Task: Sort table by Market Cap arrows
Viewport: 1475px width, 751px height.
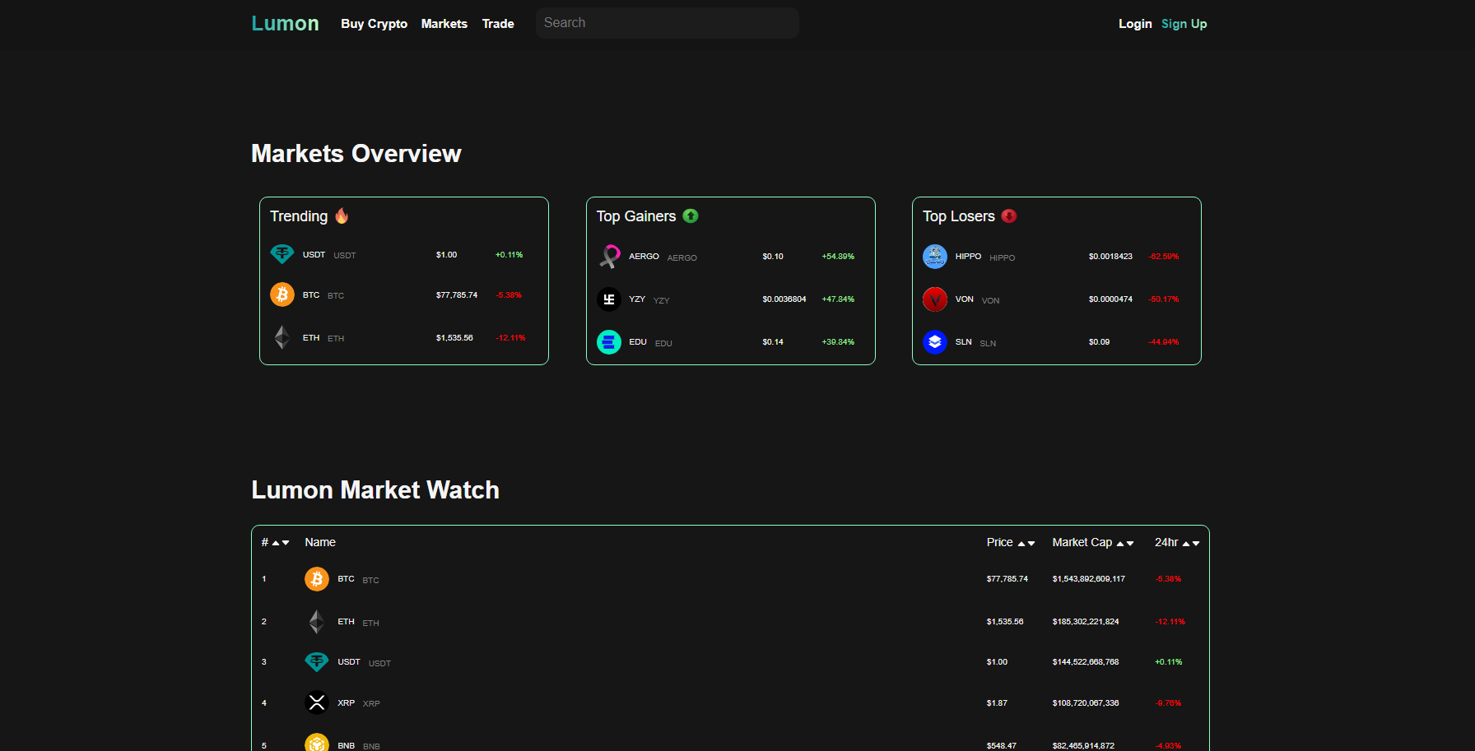Action: 1124,543
